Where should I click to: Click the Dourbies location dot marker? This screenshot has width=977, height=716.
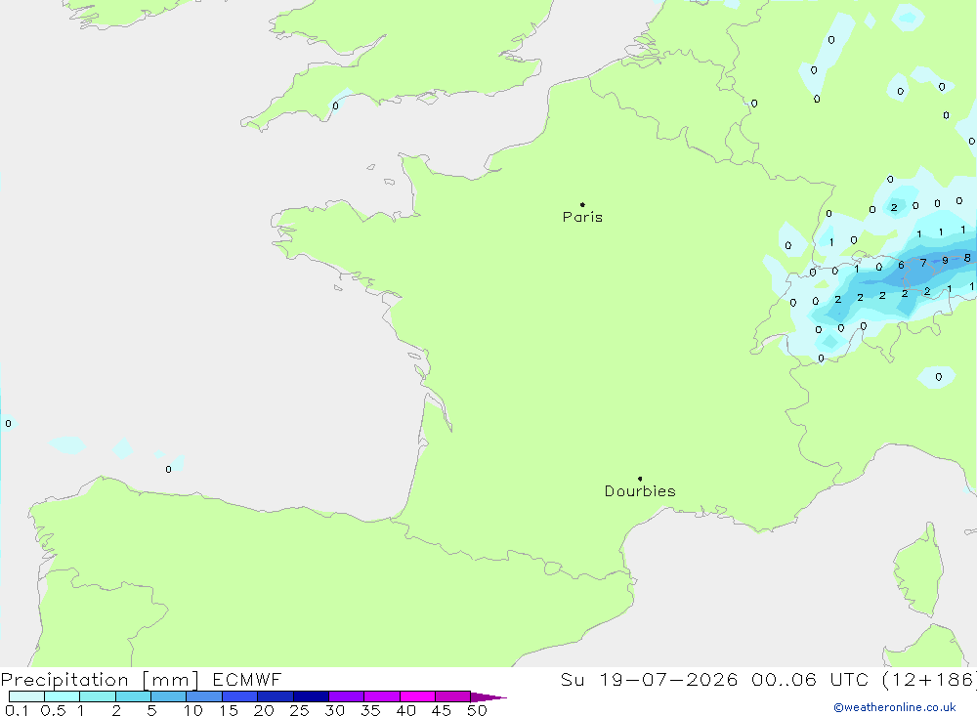[x=640, y=479]
